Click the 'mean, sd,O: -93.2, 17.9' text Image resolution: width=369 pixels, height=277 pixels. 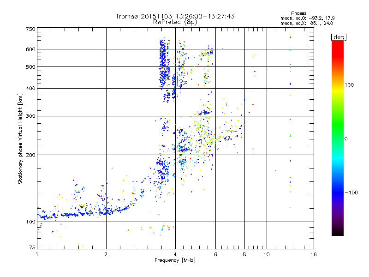coord(307,18)
